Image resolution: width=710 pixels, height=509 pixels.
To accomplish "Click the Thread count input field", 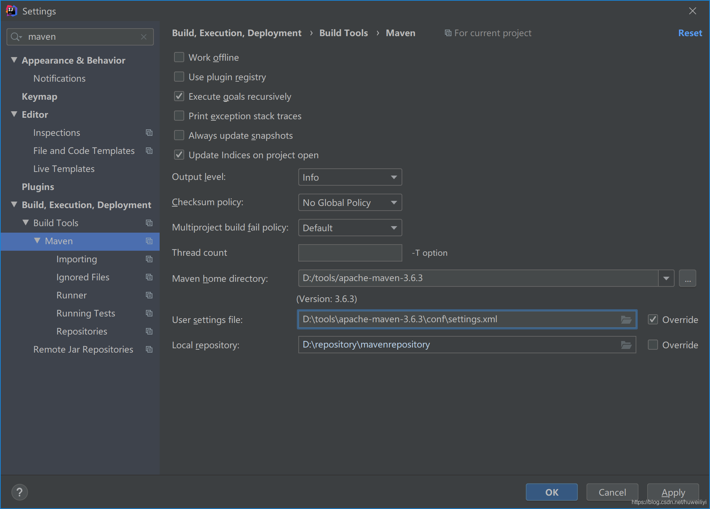I will [x=350, y=253].
